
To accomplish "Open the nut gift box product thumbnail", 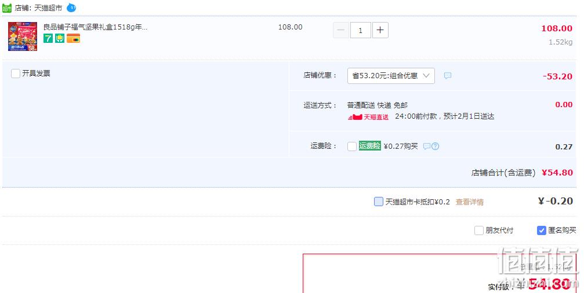I will (x=23, y=36).
